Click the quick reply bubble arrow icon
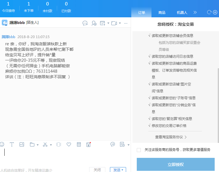219x172 pixels. (113, 144)
